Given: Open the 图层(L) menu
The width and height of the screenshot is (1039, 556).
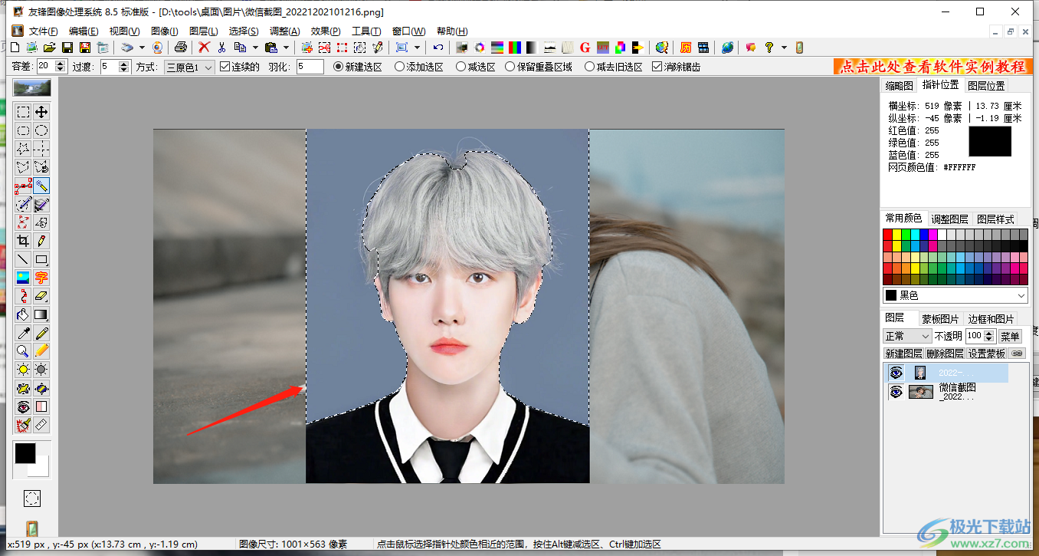Looking at the screenshot, I should click(x=203, y=31).
